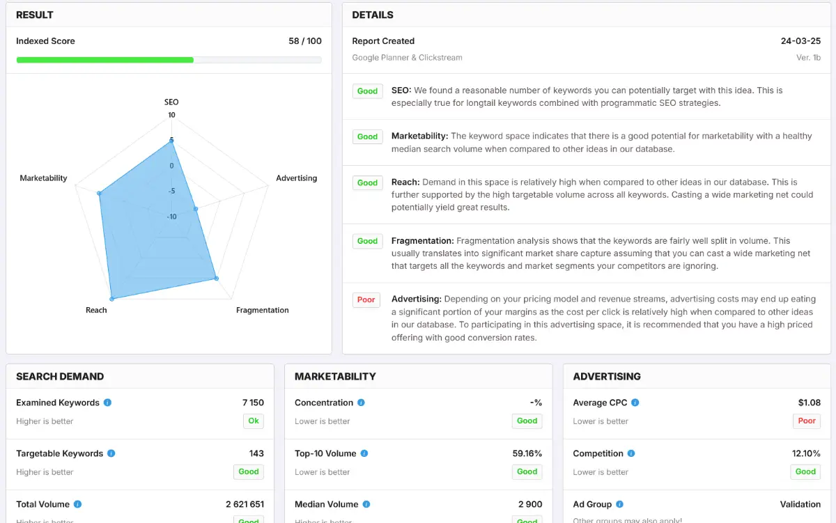Click info icon next to Examined Keywords
836x523 pixels.
[107, 403]
